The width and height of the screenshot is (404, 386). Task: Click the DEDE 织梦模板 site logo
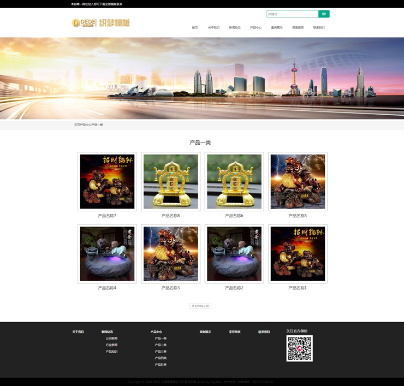(101, 23)
